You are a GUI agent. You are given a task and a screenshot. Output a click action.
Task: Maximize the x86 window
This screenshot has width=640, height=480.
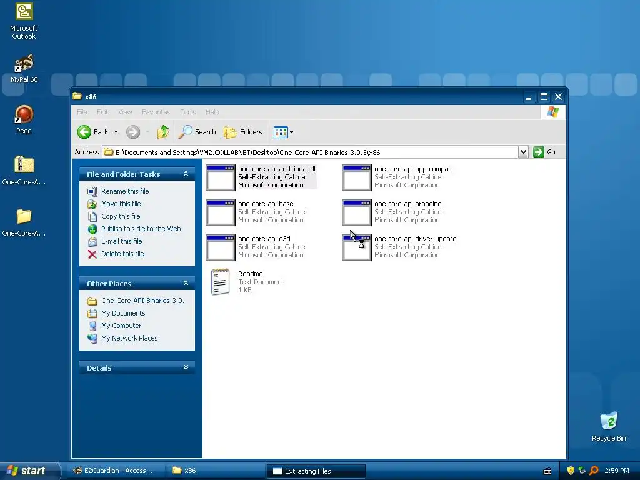(544, 97)
